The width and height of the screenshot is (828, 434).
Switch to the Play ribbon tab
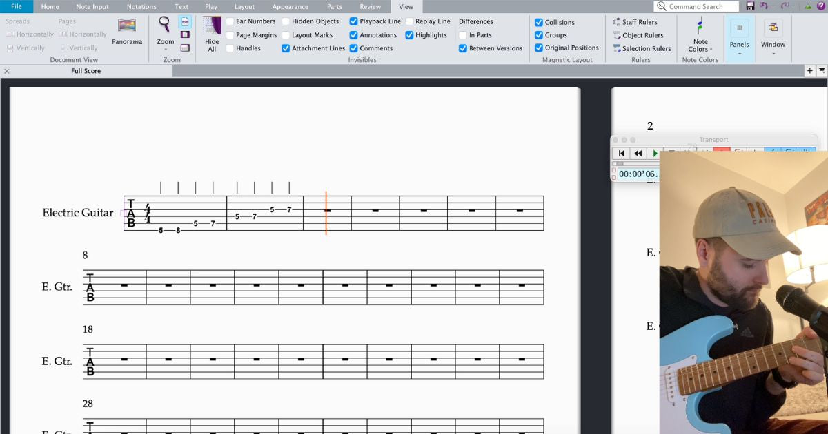pyautogui.click(x=211, y=6)
